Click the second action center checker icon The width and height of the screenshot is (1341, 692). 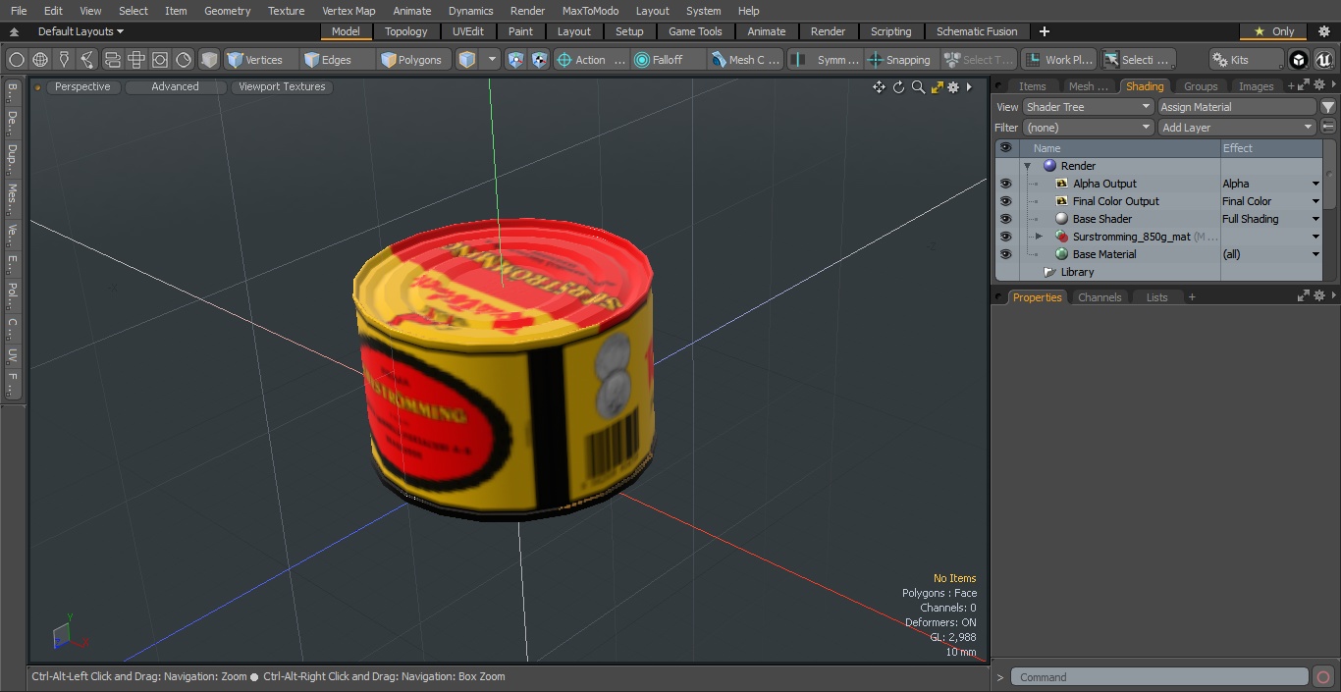point(539,60)
